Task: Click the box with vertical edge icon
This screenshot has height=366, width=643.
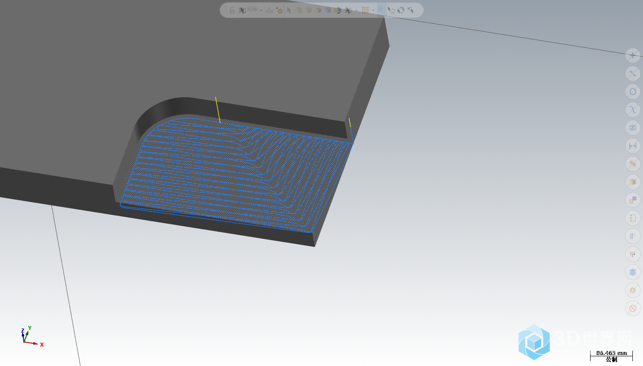Action: tap(308, 10)
